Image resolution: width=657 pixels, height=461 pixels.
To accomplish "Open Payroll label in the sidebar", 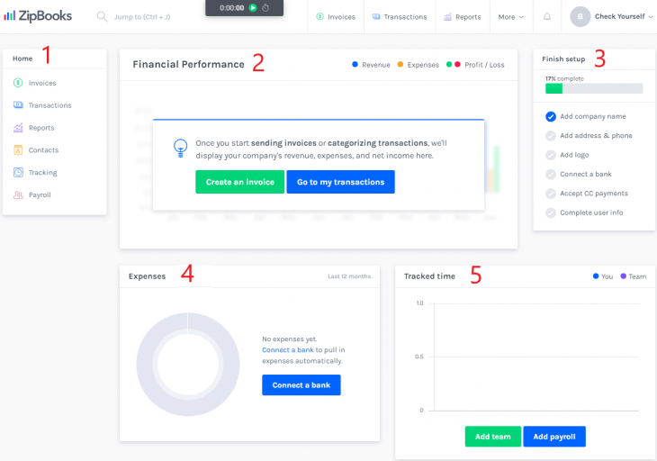I will (x=40, y=194).
